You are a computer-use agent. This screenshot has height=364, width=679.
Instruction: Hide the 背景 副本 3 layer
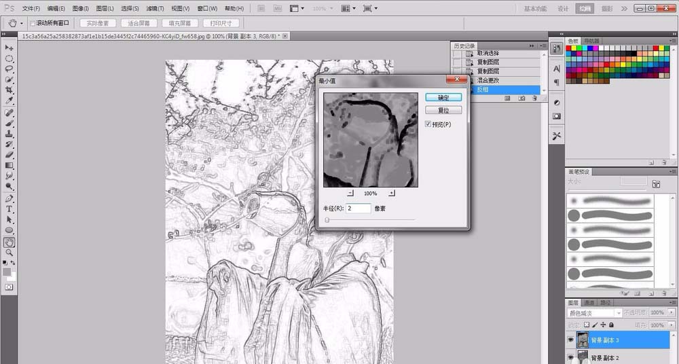pyautogui.click(x=570, y=340)
